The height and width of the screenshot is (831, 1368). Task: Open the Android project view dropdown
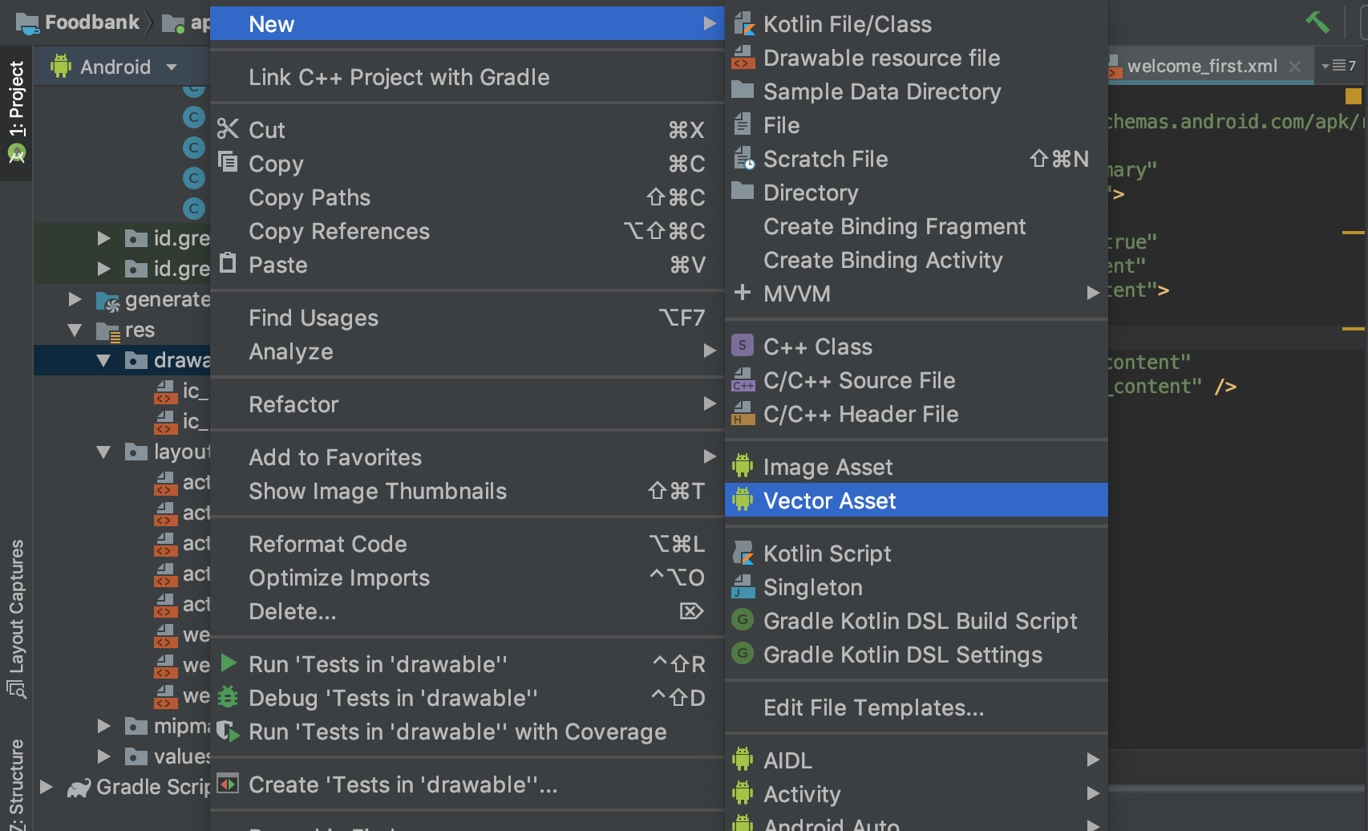[172, 67]
